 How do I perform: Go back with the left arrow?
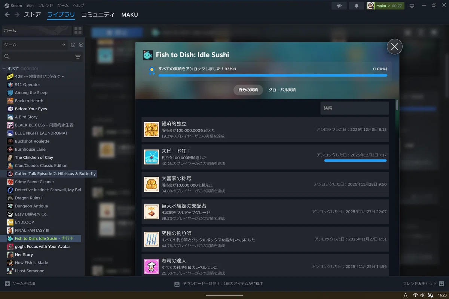[7, 15]
